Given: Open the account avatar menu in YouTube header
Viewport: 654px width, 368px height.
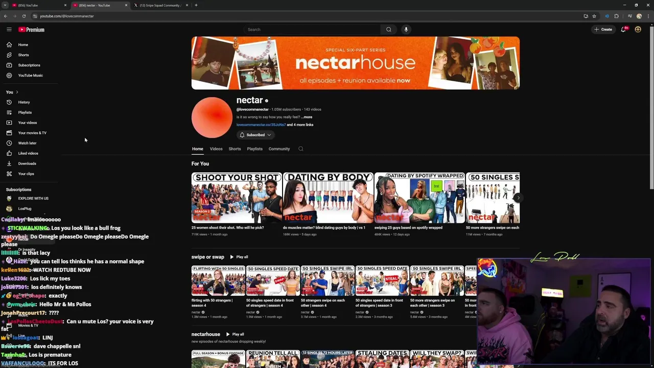Looking at the screenshot, I should pyautogui.click(x=638, y=30).
